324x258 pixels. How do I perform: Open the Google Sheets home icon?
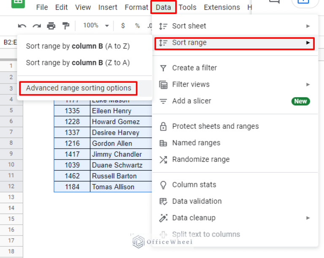[x=19, y=3]
